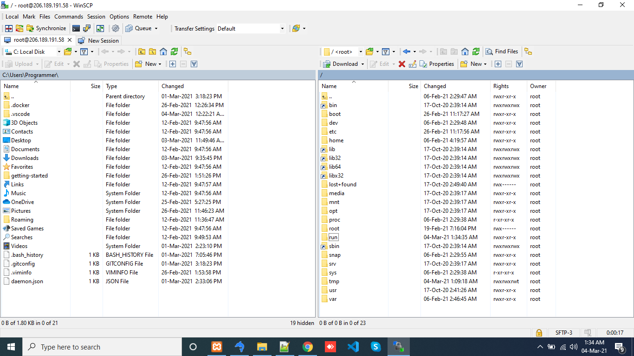
Task: Open session in PuTTY icon
Action: coord(87,28)
